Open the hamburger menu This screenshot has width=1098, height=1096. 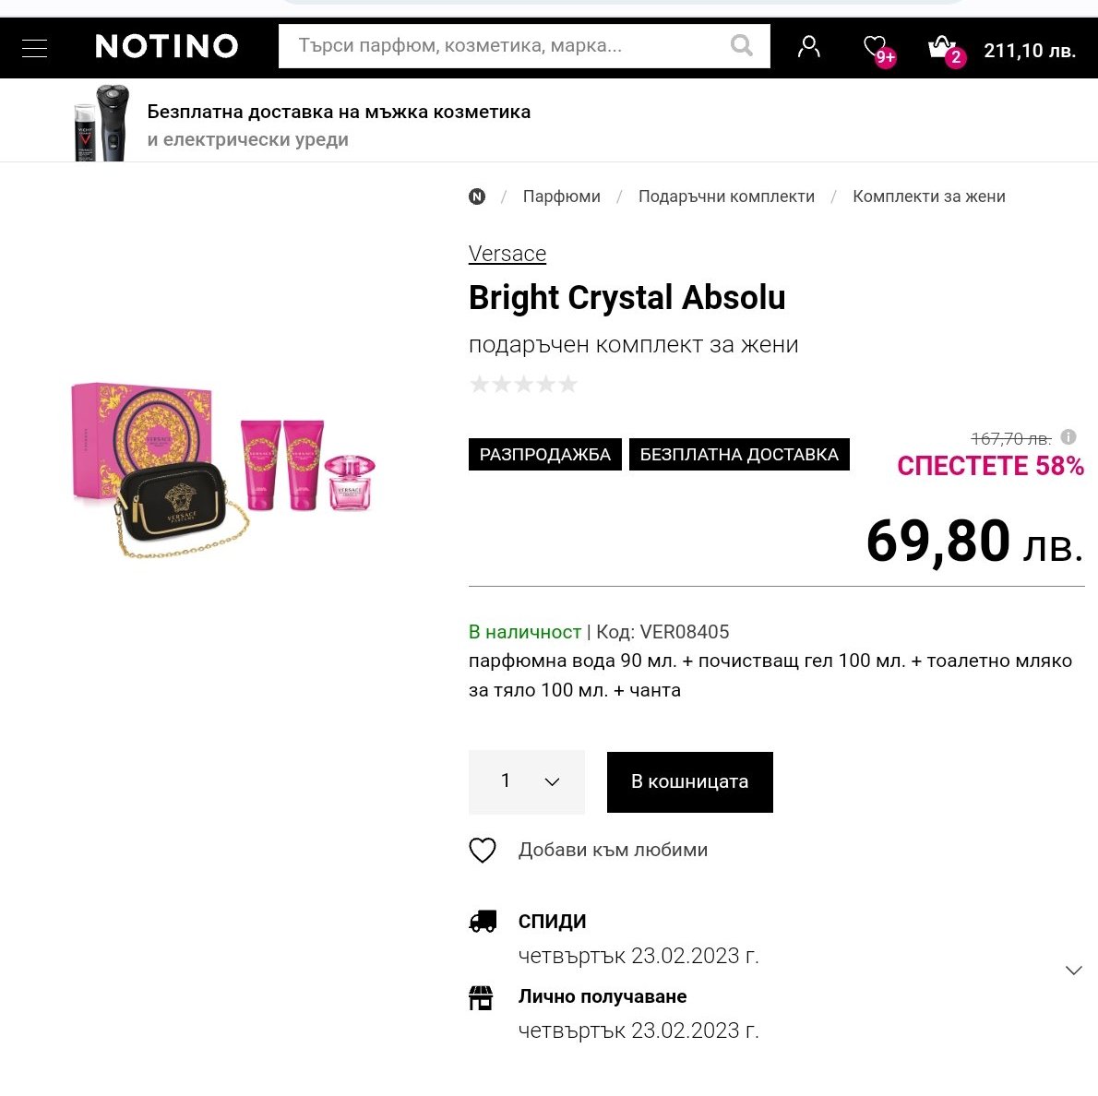tap(34, 47)
